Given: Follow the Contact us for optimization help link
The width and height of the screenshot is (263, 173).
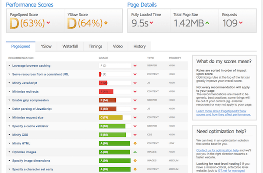Looking at the screenshot, I should (x=217, y=150).
